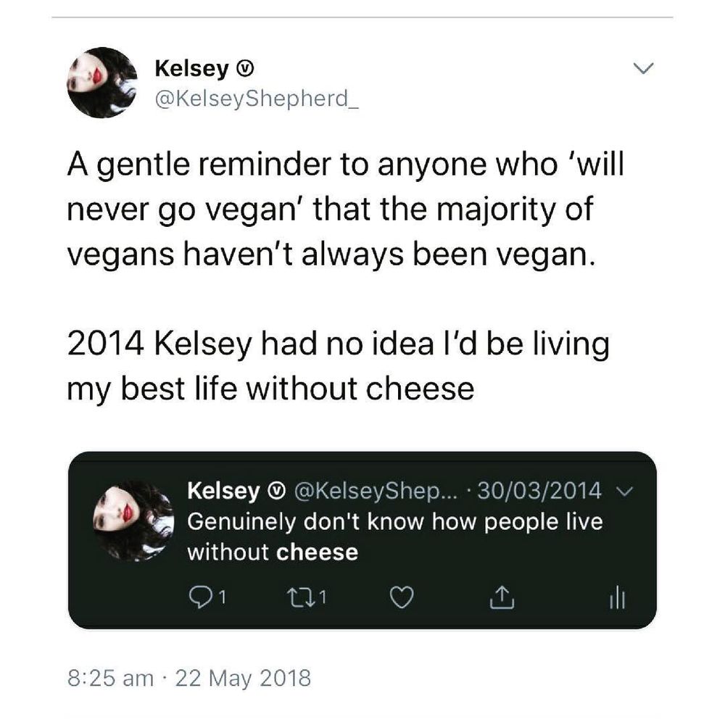
Task: Click the share upload icon on the tweet
Action: point(503,597)
